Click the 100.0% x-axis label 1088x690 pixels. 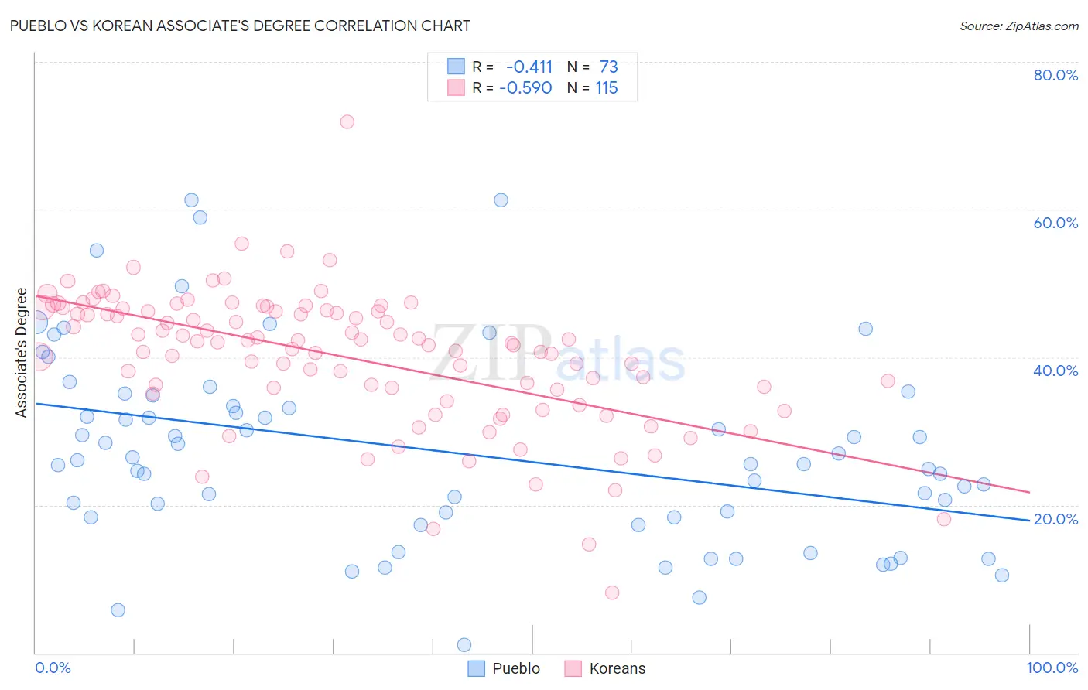pyautogui.click(x=1052, y=668)
